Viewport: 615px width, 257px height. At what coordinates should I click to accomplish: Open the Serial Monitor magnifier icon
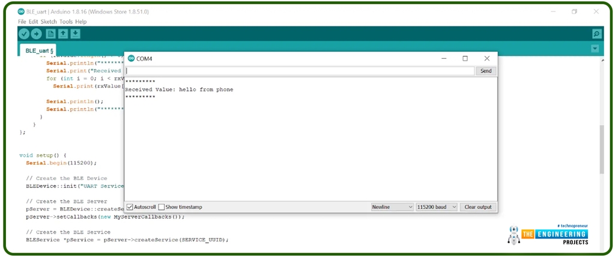tap(596, 34)
